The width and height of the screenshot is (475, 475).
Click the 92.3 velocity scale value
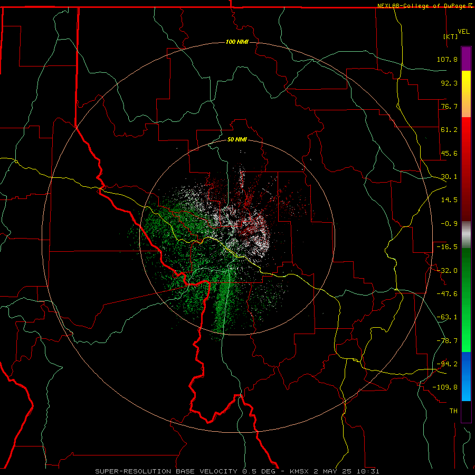pos(449,83)
